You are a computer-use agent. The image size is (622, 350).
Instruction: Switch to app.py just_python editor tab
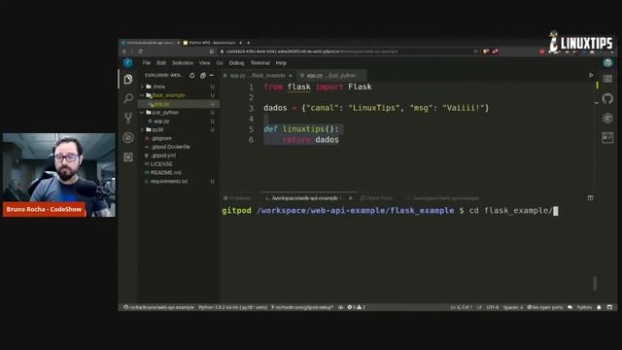[331, 76]
